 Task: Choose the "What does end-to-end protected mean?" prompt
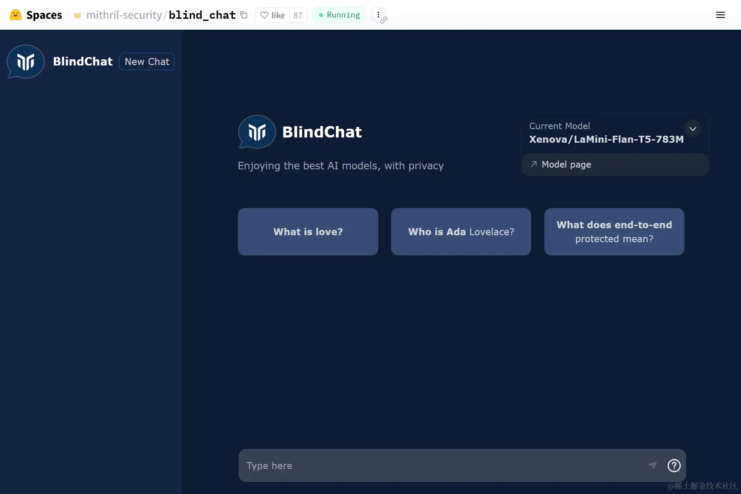tap(614, 232)
